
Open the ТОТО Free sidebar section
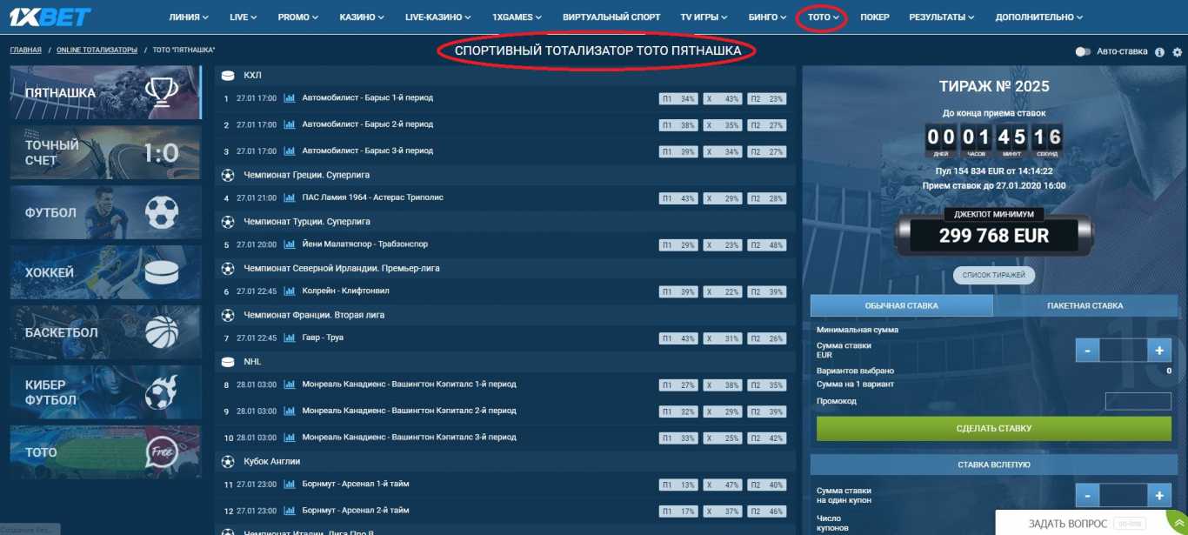tap(104, 451)
